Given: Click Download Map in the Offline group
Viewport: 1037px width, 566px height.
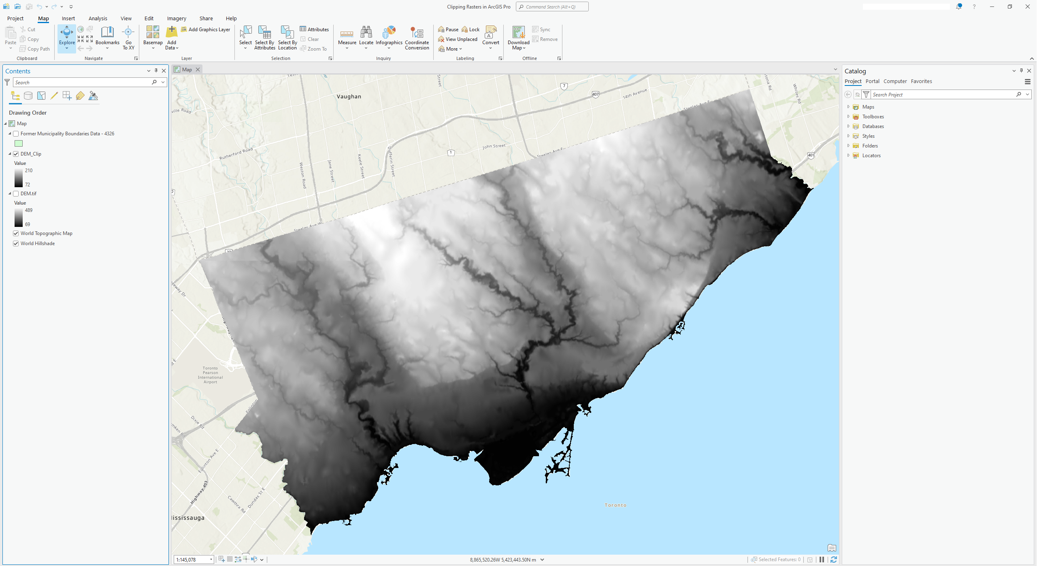Looking at the screenshot, I should pos(518,38).
